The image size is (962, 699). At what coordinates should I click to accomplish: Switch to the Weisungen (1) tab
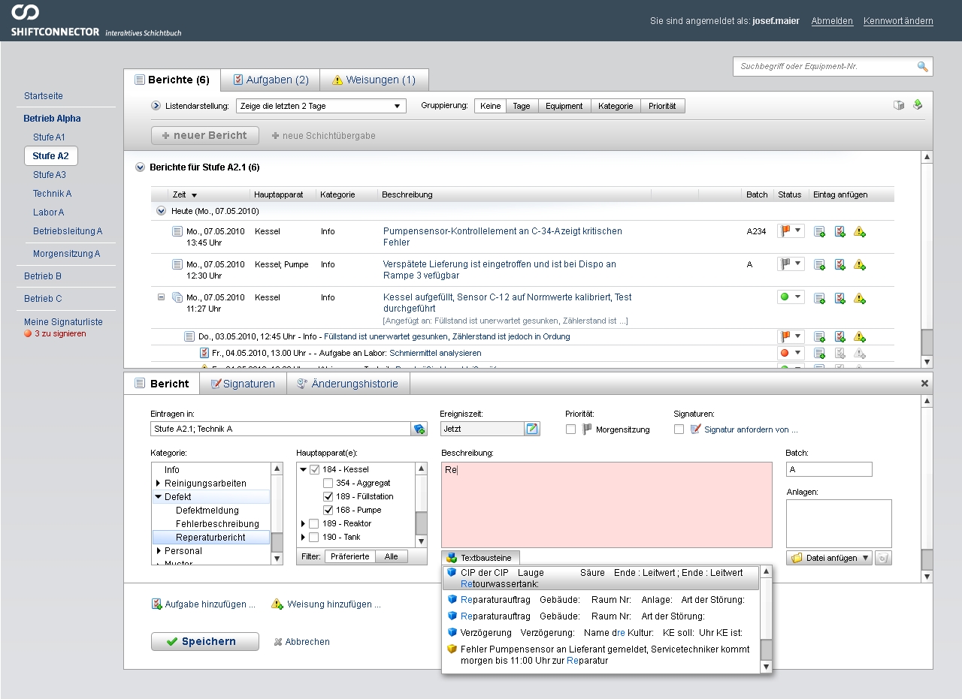374,80
